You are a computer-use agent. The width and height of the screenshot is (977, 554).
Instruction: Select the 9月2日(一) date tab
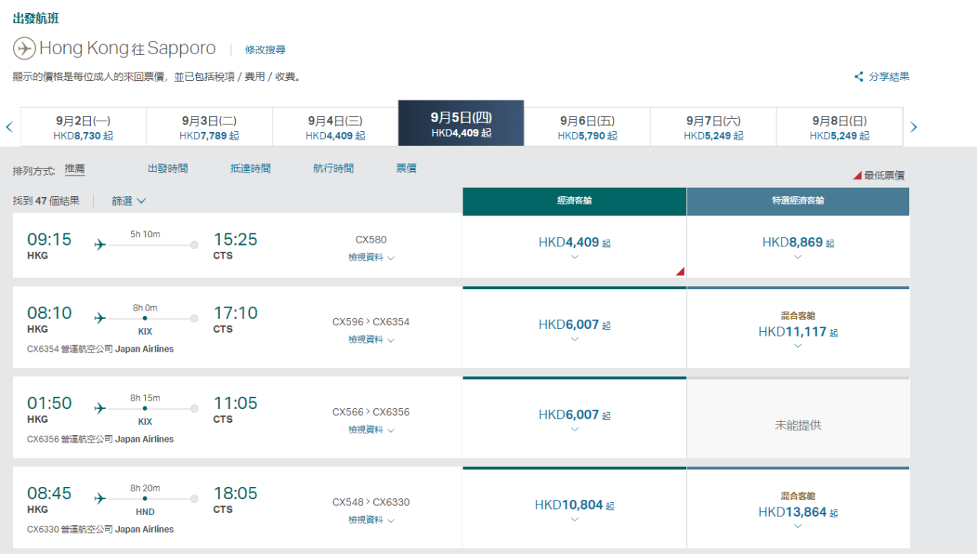click(83, 127)
